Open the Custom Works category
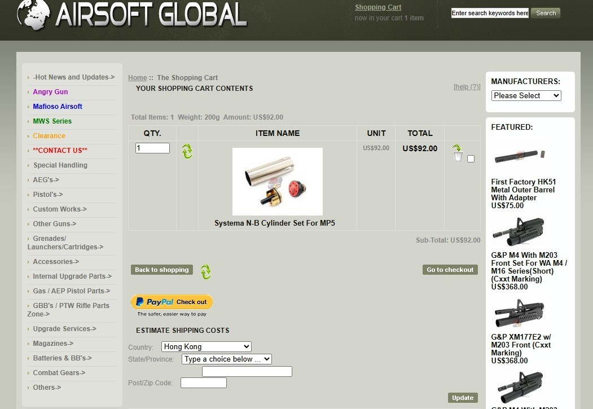The width and height of the screenshot is (593, 409). (x=59, y=209)
